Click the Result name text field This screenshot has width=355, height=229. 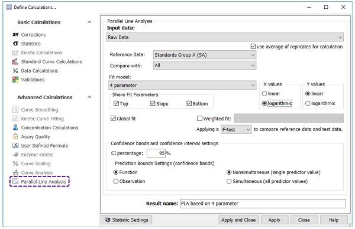click(263, 204)
